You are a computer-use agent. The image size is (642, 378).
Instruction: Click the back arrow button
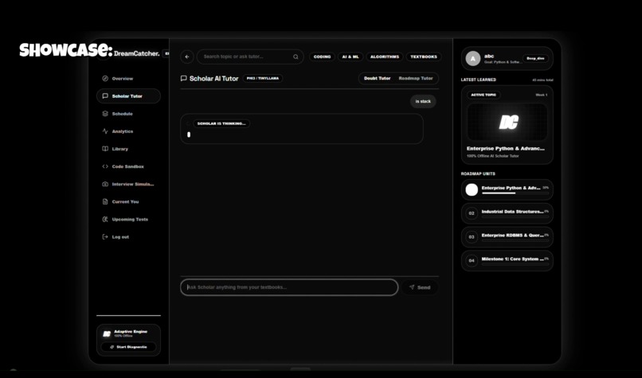(x=187, y=57)
